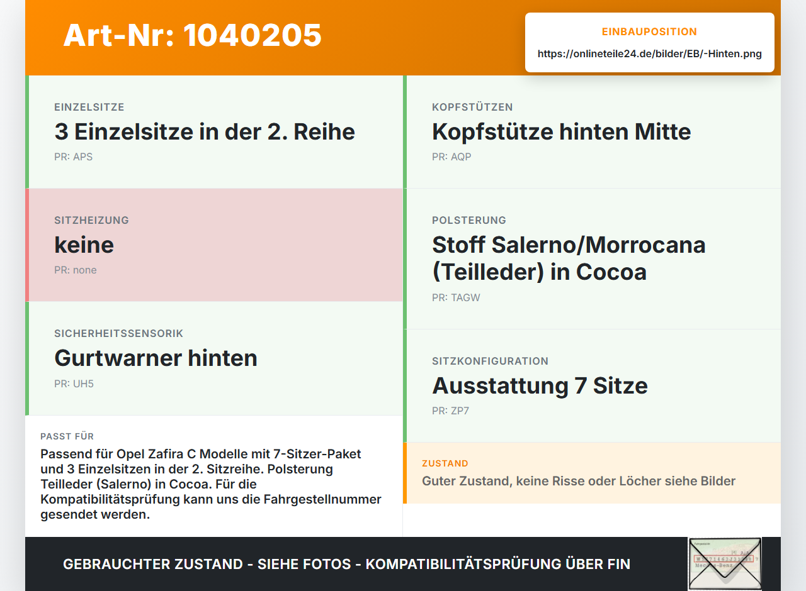Click 'Guter Zustand, keine Risse' text
Image resolution: width=806 pixels, height=591 pixels.
click(x=579, y=481)
